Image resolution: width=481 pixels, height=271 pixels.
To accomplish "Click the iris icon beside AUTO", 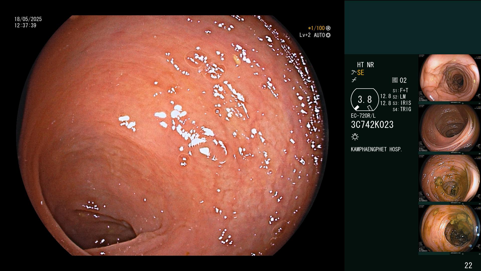I will click(328, 35).
